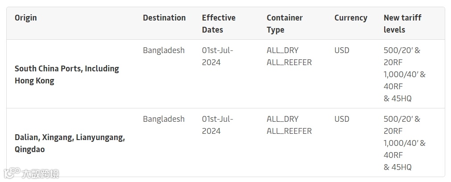Select Dalian, Xingang, Lianyungang, Qingdao cell

70,143
